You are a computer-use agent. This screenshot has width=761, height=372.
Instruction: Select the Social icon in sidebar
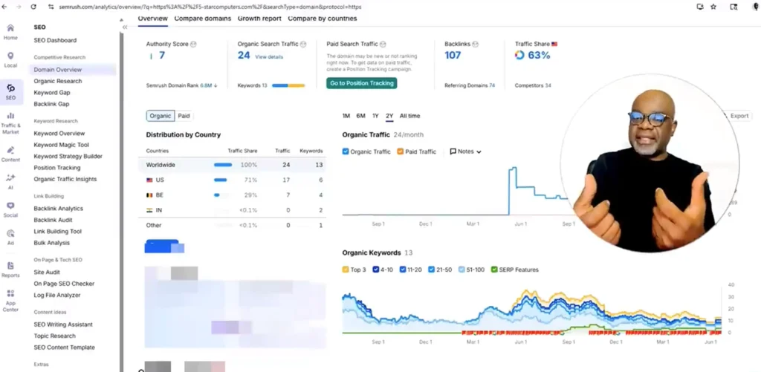pos(10,208)
